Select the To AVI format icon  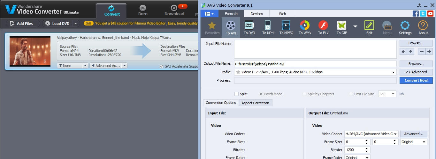(231, 28)
